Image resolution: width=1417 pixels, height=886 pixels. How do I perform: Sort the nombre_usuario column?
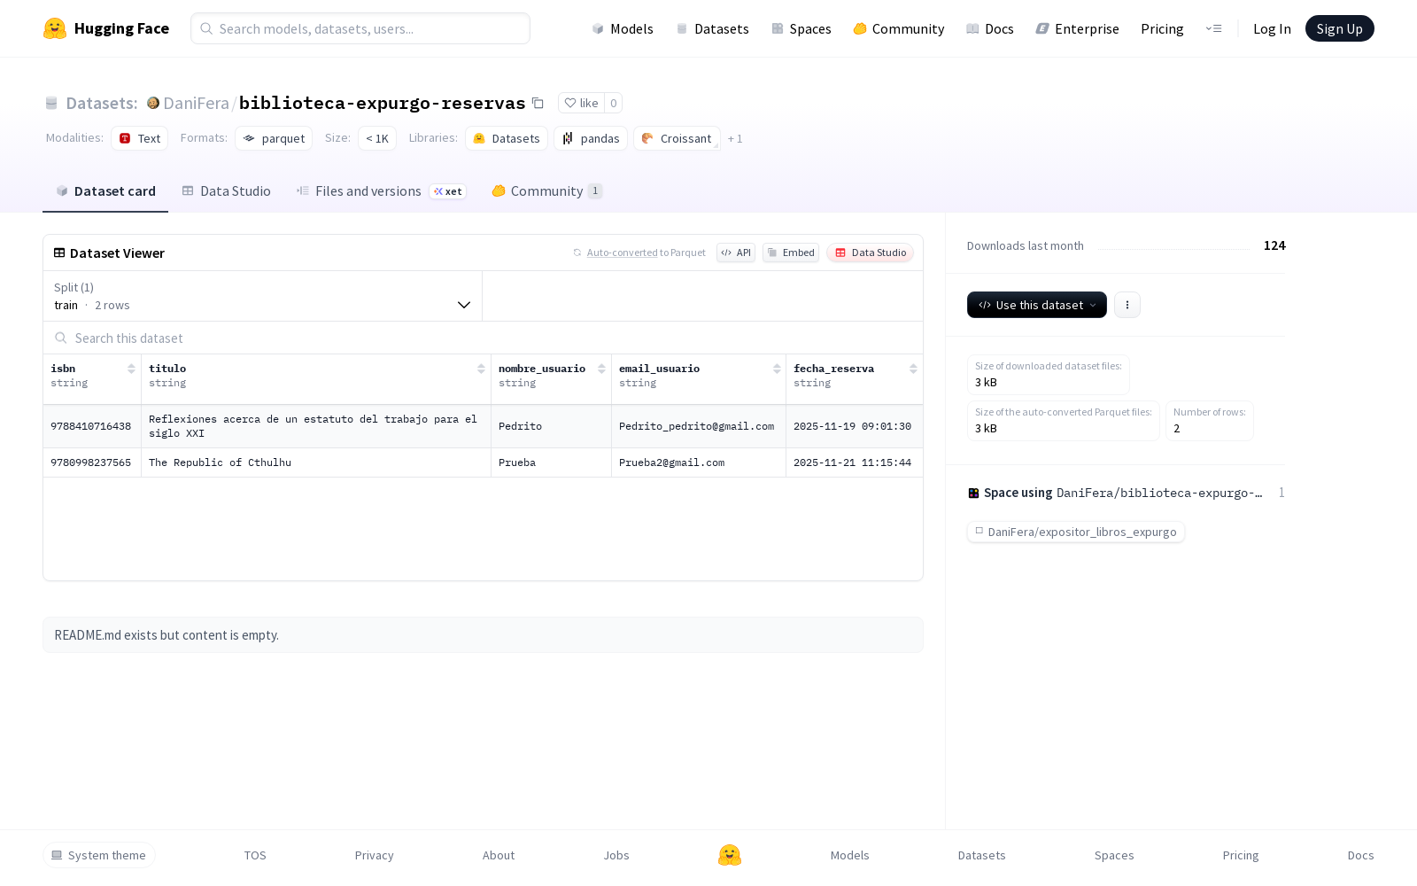coord(601,369)
